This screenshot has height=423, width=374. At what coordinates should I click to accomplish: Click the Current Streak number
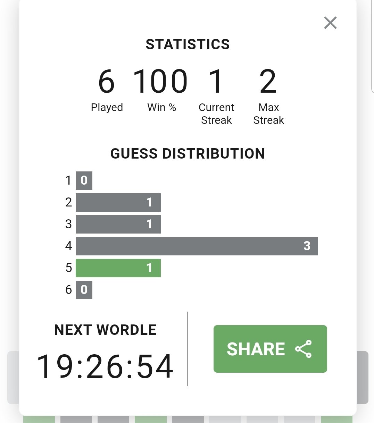click(x=216, y=82)
